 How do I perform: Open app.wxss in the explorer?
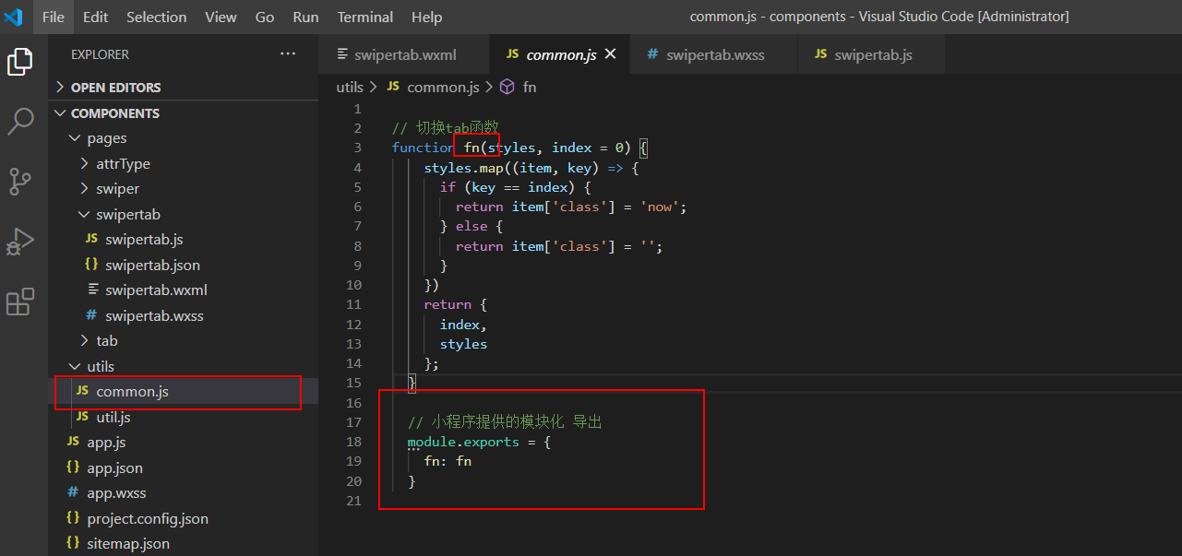[183, 493]
